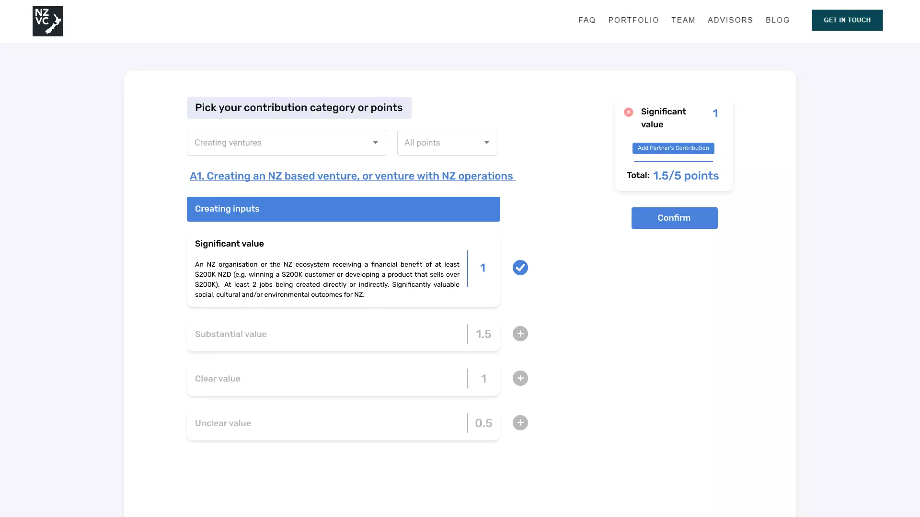Add Unclear value with plus icon

tap(520, 423)
